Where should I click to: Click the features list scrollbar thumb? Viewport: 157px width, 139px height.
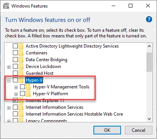149,62
